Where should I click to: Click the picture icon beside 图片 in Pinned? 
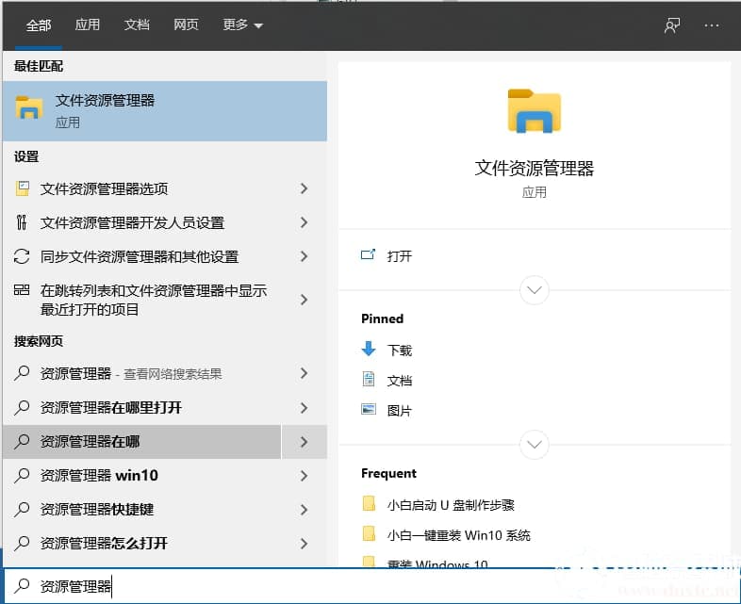click(x=369, y=410)
